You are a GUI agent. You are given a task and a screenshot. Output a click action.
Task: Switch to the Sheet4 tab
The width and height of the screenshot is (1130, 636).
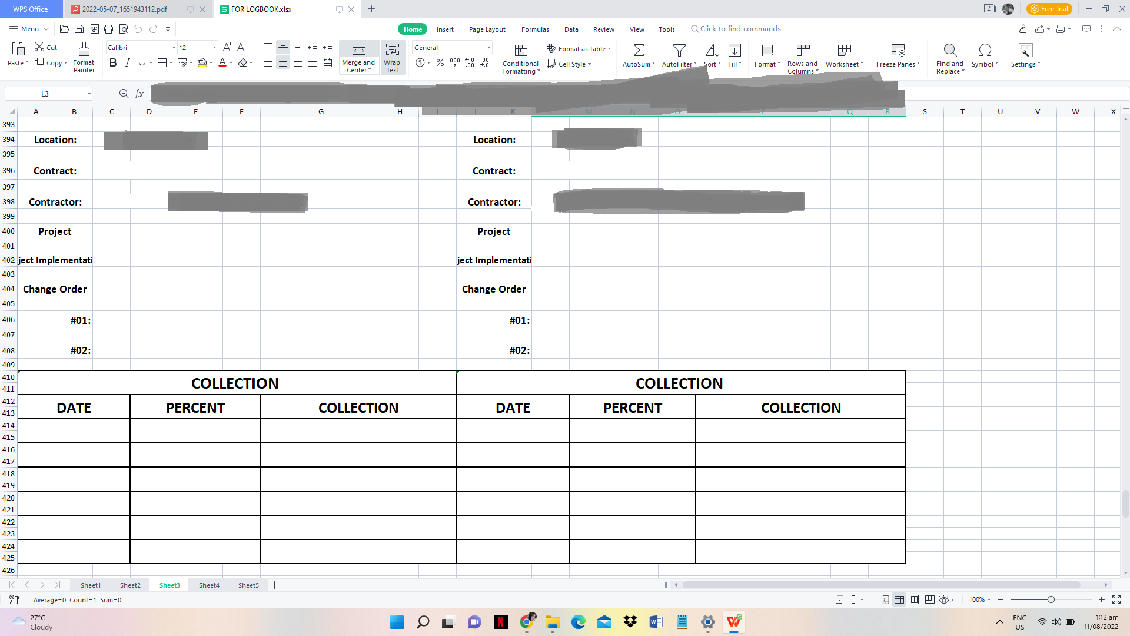tap(209, 585)
